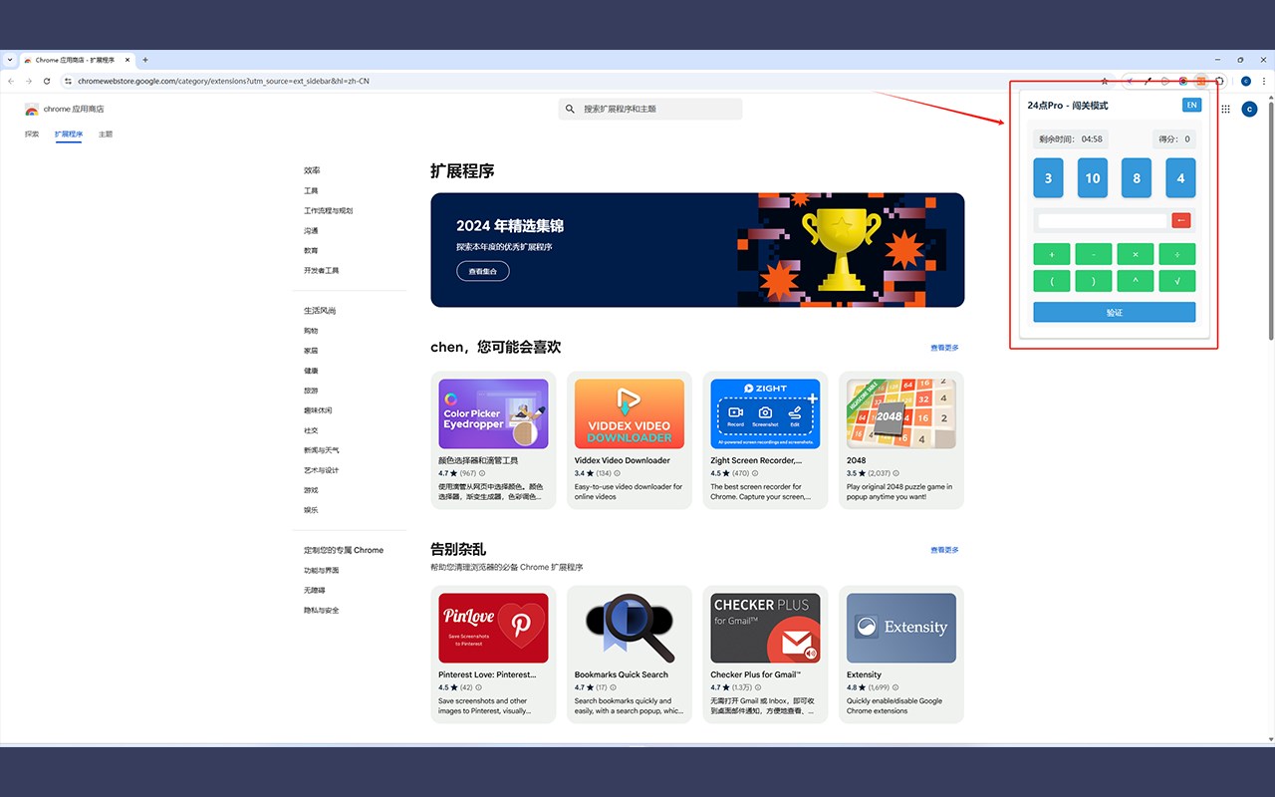Click info icon beside Viddex Video Downloader rating
This screenshot has height=797, width=1275.
[618, 473]
